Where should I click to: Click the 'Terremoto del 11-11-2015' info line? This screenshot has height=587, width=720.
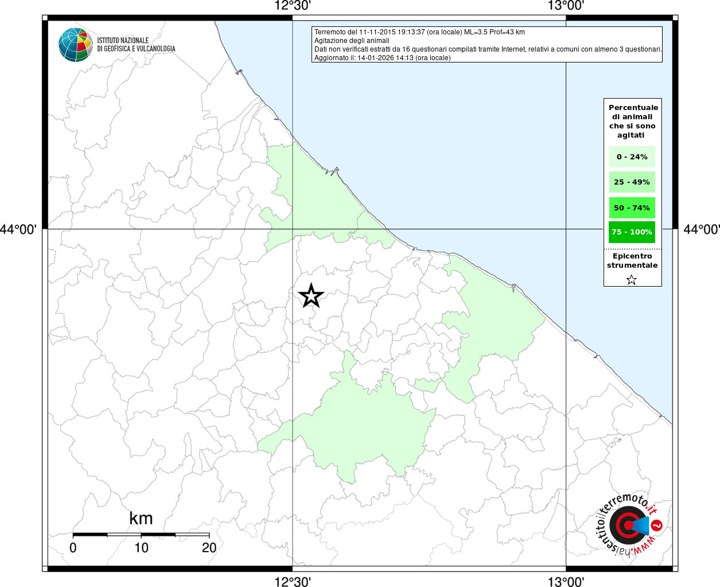(x=419, y=32)
